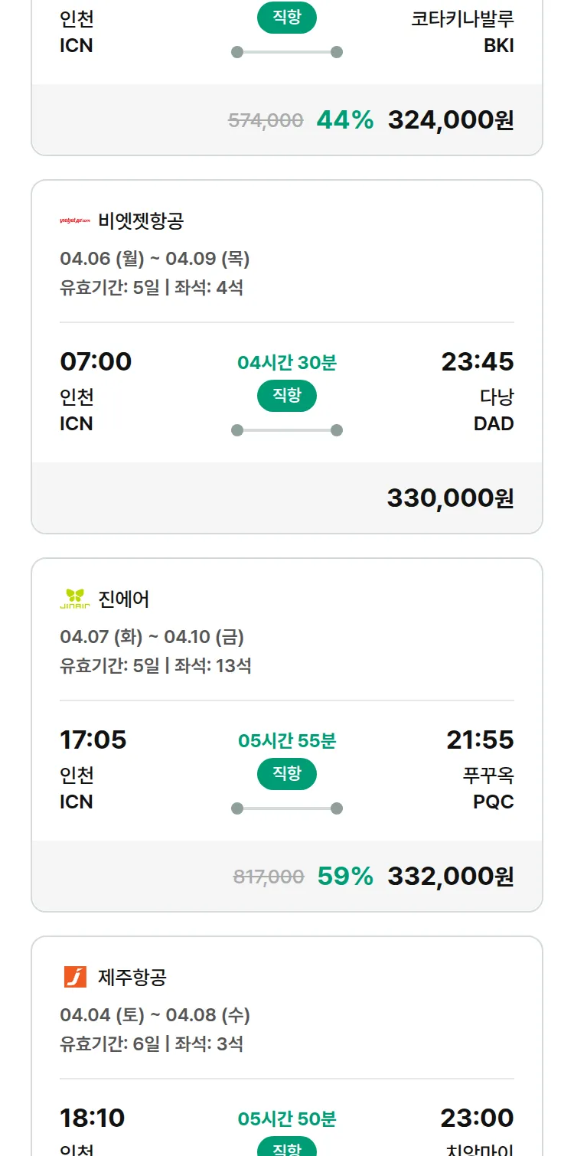Image resolution: width=574 pixels, height=1156 pixels.
Task: Select the 324,000원 Kota Kinabalu fare
Action: (x=450, y=120)
